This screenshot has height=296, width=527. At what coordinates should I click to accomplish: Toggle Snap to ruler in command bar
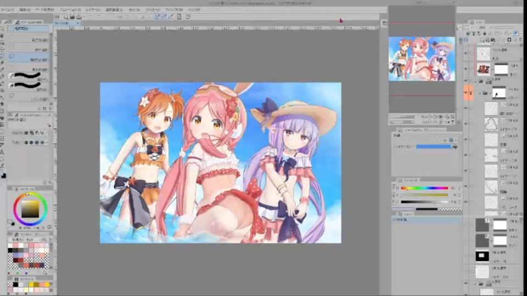tap(157, 17)
